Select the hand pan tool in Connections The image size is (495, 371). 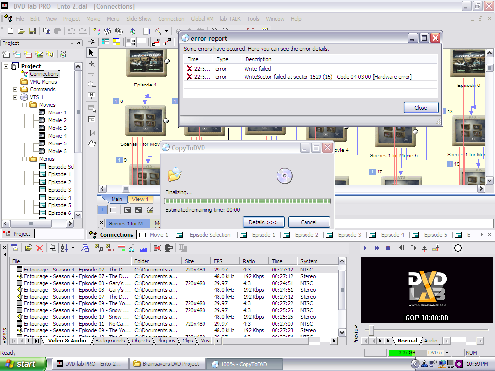coord(91,144)
